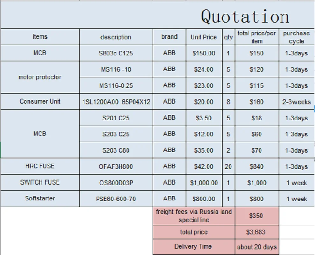
Task: Select the 'motor protector' merged cell
Action: pyautogui.click(x=40, y=77)
